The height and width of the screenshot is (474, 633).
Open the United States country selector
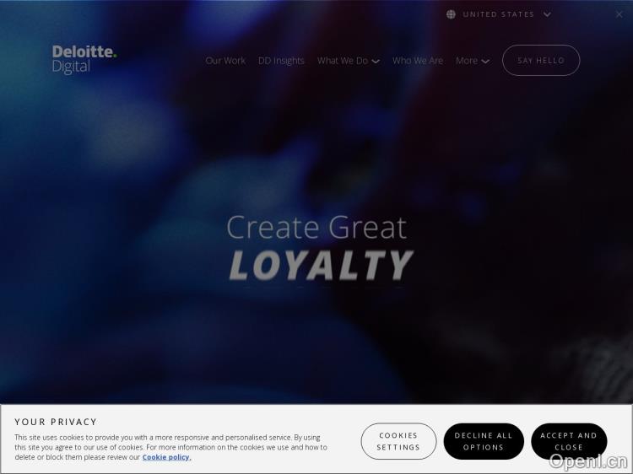[499, 14]
